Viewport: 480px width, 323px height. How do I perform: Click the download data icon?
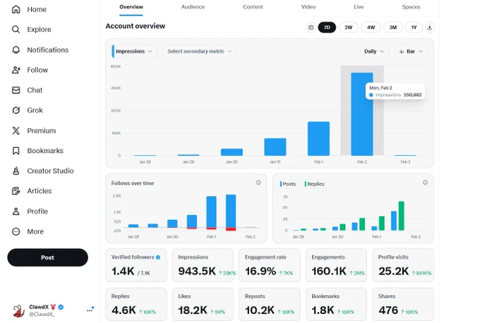429,28
